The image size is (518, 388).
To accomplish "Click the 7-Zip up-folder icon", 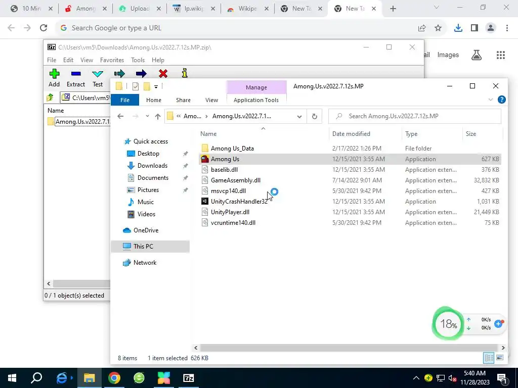I will (50, 98).
